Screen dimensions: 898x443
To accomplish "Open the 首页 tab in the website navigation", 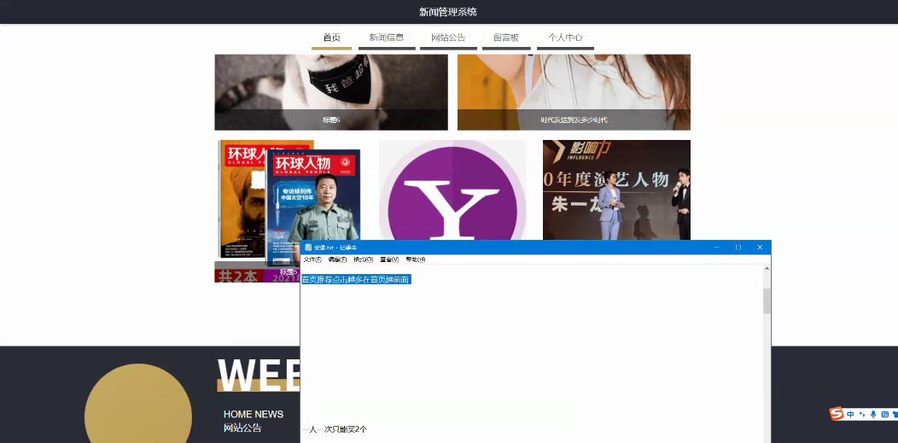I will click(331, 38).
